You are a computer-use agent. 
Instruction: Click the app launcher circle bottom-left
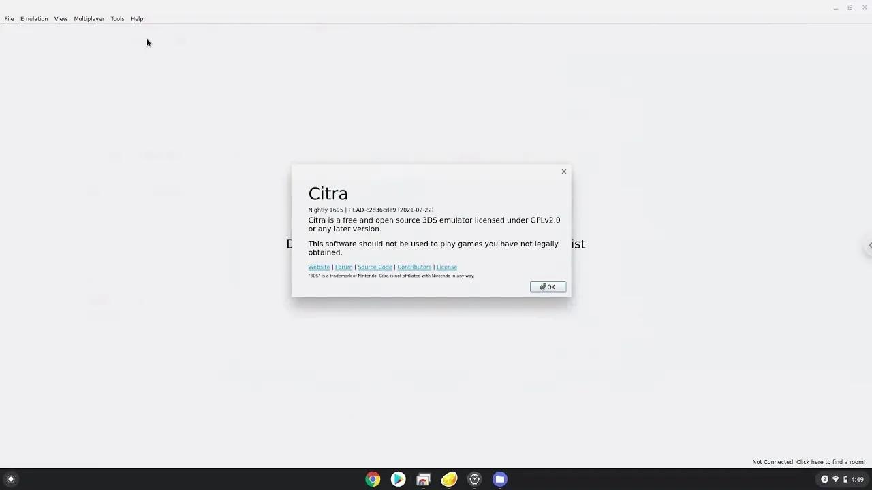(x=10, y=479)
